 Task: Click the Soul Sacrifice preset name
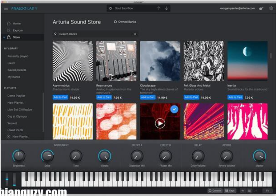tap(124, 8)
